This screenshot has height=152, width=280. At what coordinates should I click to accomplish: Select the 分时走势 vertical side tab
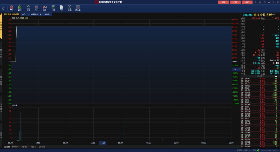(x=1, y=26)
